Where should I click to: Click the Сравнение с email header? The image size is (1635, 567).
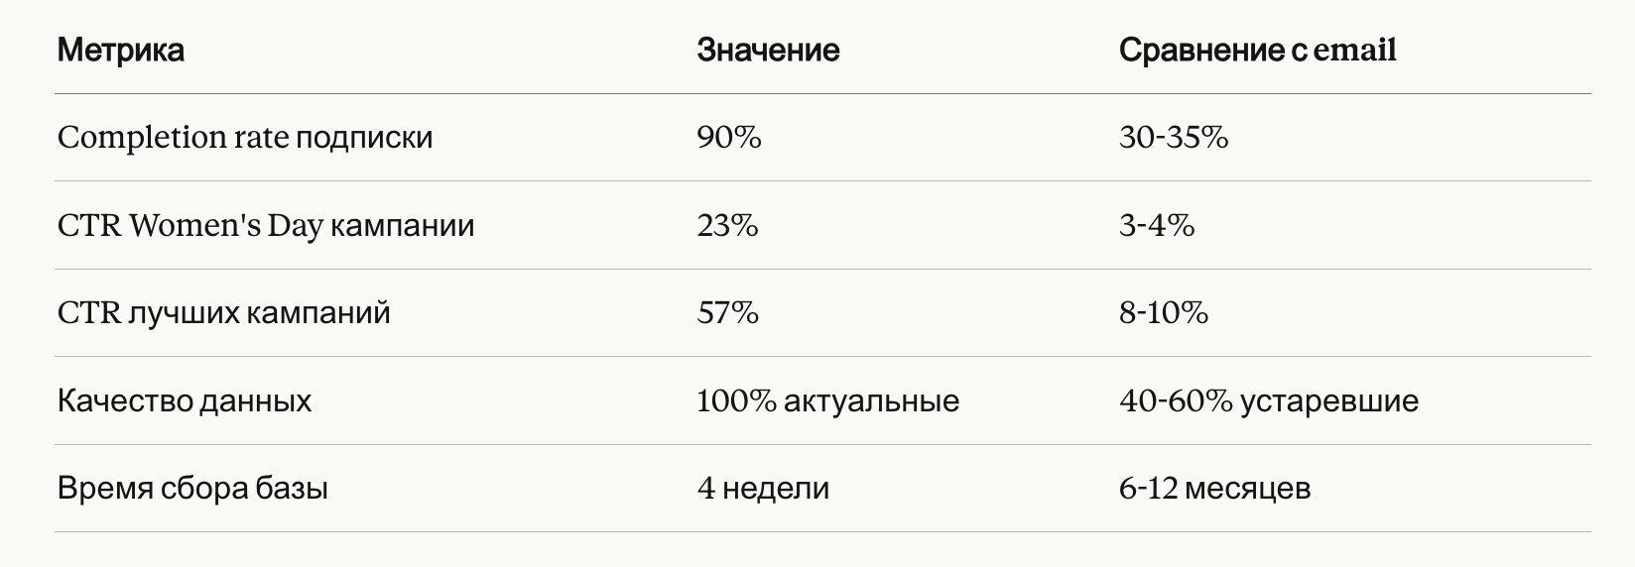pyautogui.click(x=1257, y=51)
